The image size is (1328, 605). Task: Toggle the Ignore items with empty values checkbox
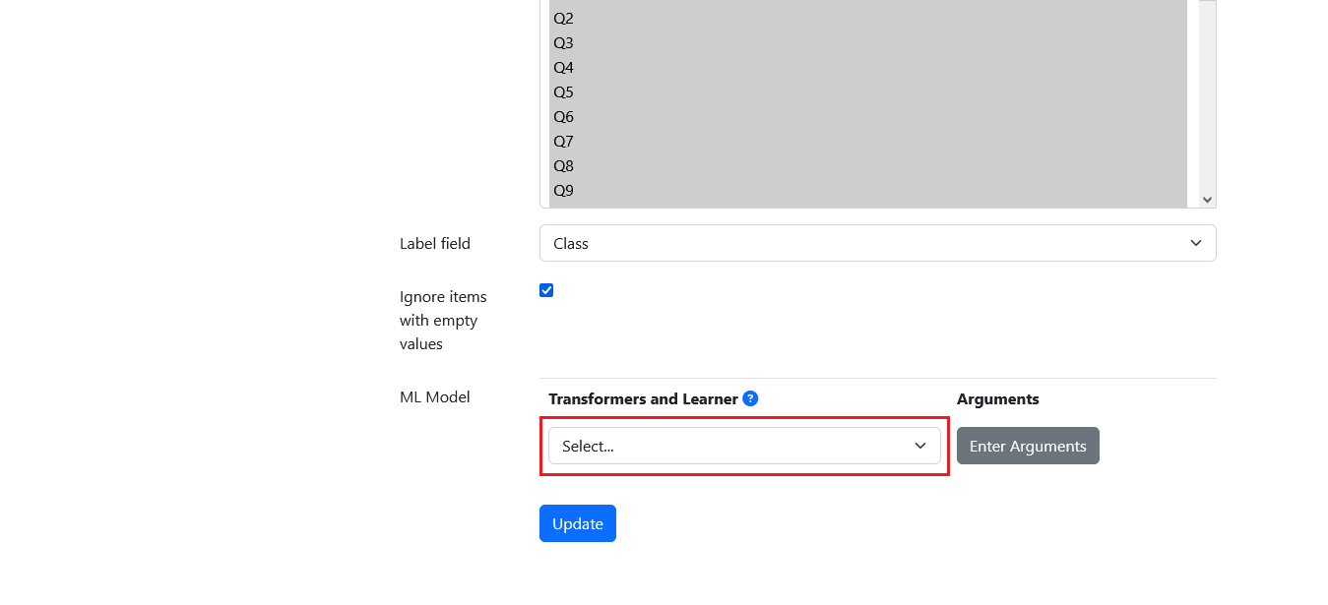[x=546, y=290]
